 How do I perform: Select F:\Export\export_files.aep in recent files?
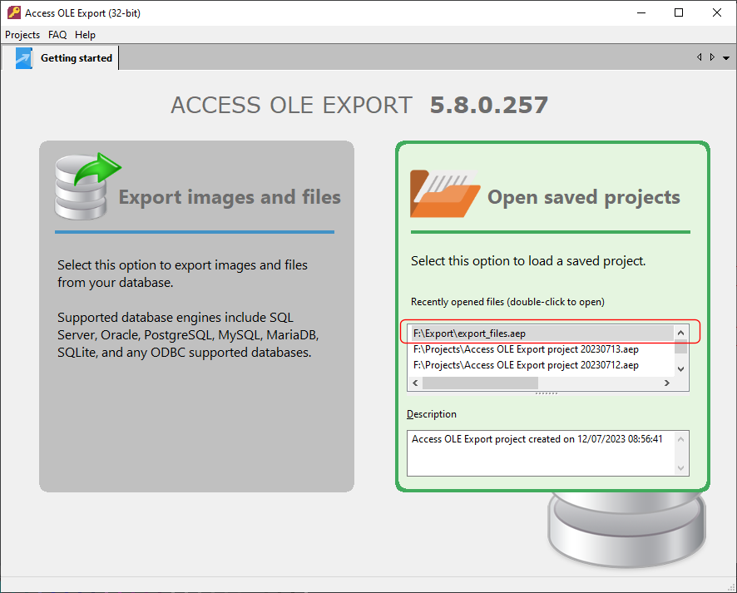[x=469, y=333]
